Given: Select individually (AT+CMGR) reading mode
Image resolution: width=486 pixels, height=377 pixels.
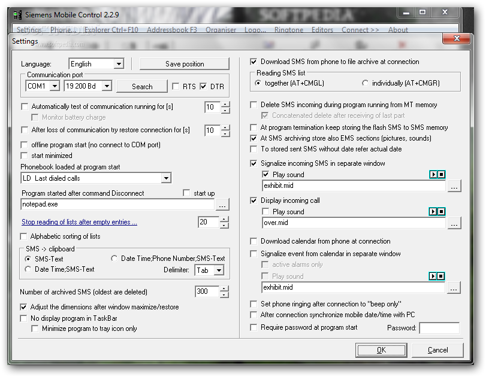Looking at the screenshot, I should point(365,83).
